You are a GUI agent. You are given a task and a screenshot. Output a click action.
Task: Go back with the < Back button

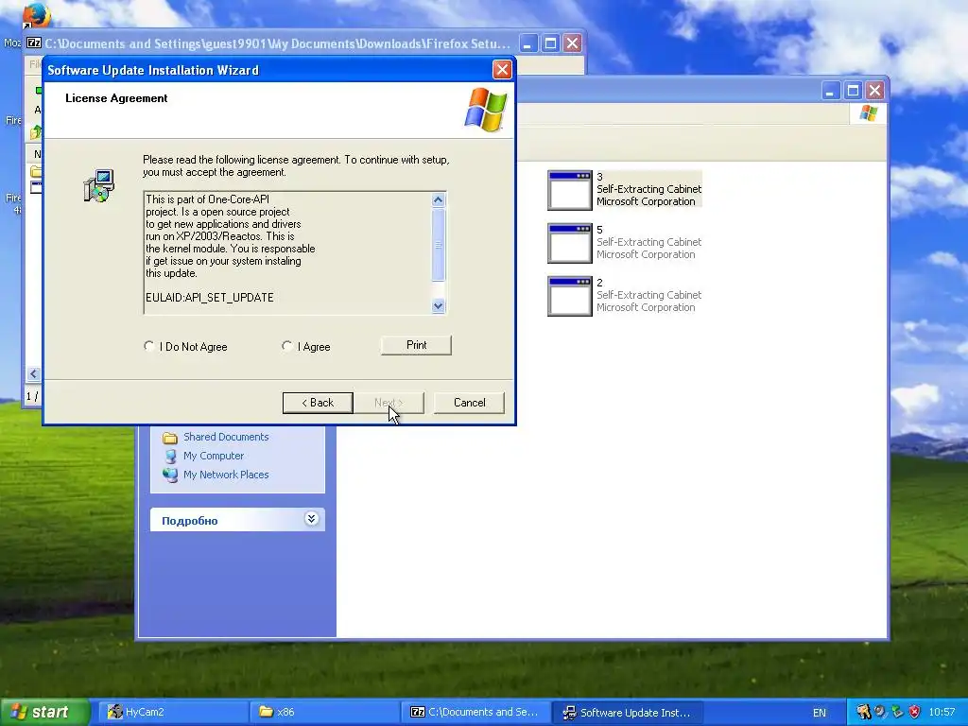pos(318,403)
